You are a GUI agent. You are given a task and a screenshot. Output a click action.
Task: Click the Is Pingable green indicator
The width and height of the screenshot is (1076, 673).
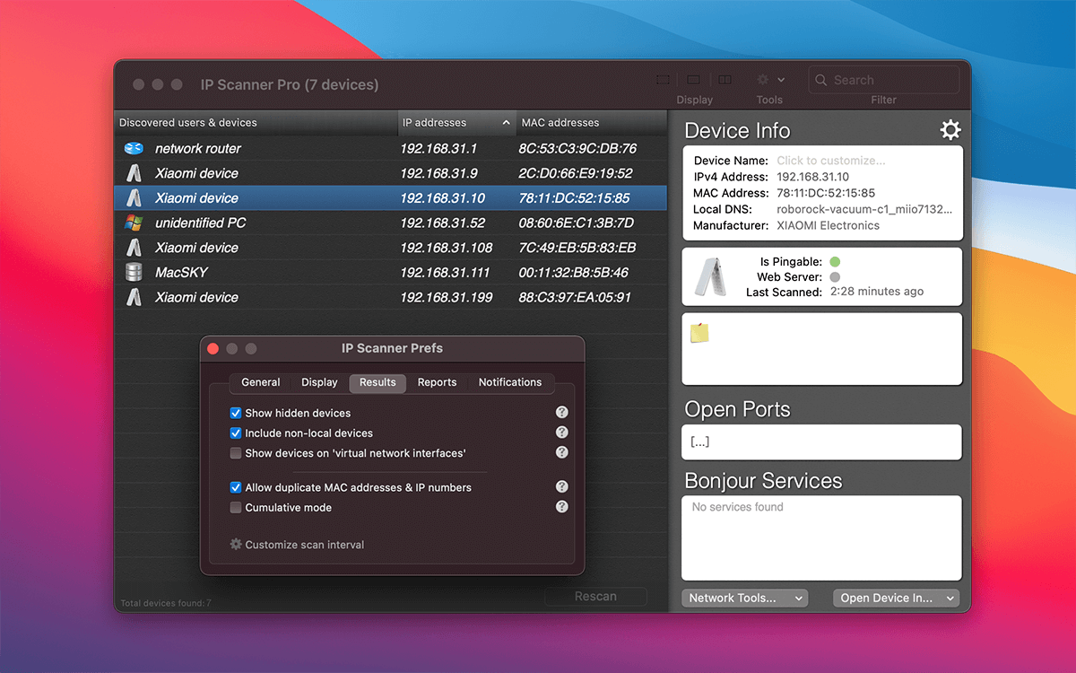(x=835, y=262)
